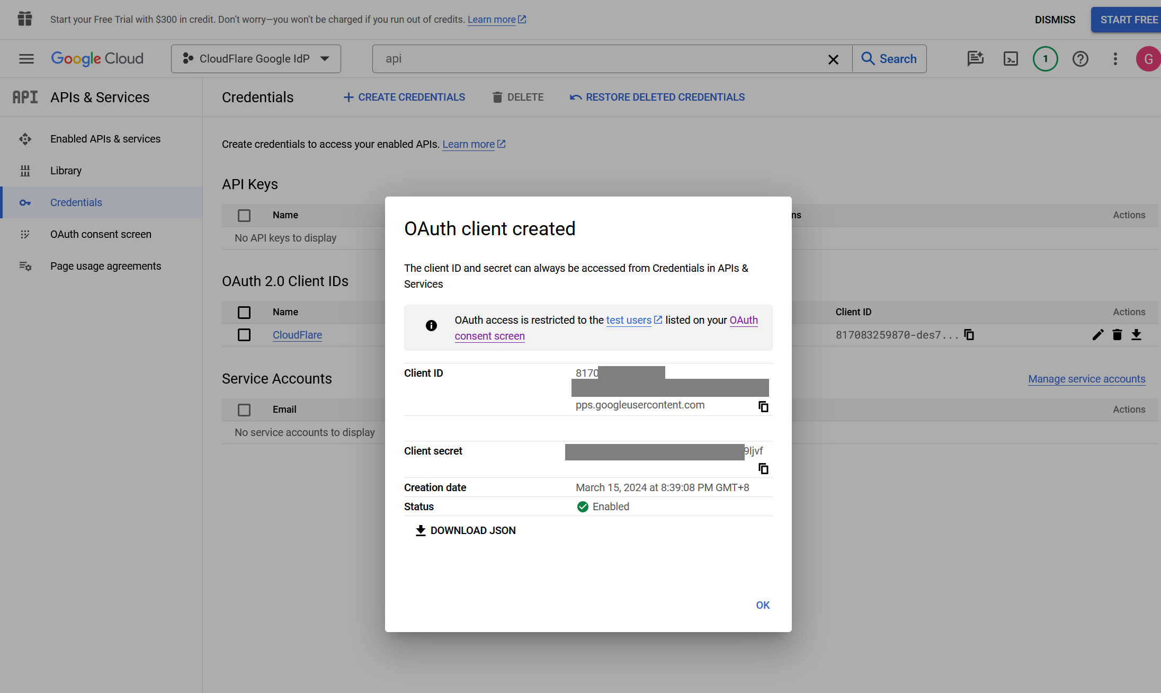Click the Enabled APIs & services icon

[25, 139]
